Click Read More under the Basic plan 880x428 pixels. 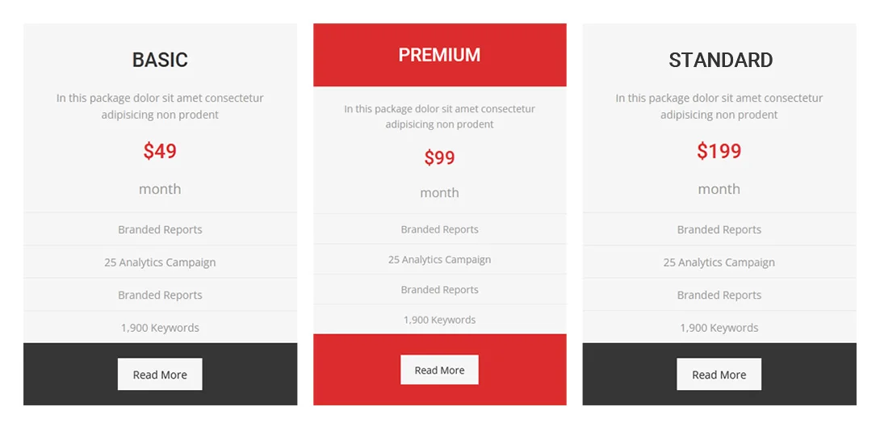pos(160,374)
